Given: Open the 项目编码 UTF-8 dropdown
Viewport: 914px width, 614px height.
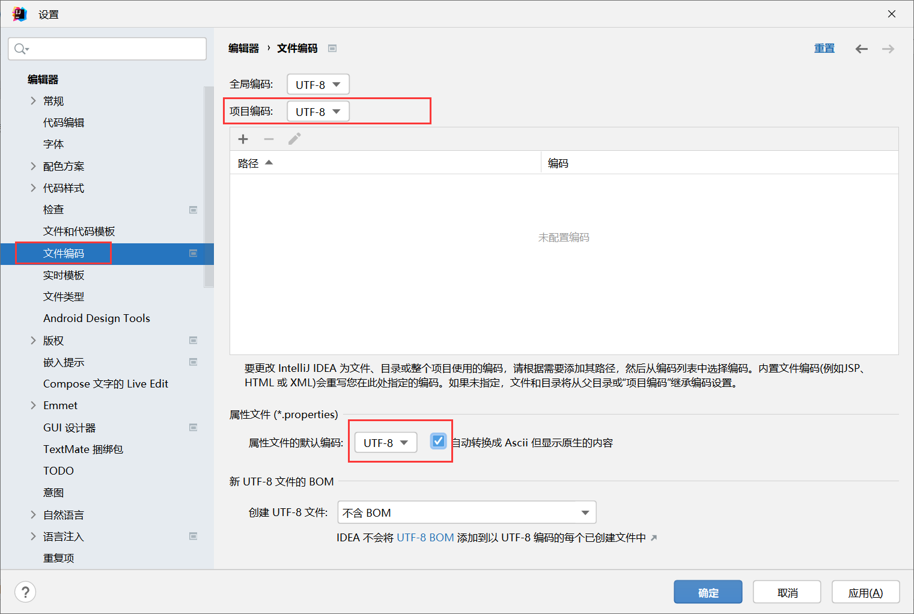Looking at the screenshot, I should pos(318,111).
